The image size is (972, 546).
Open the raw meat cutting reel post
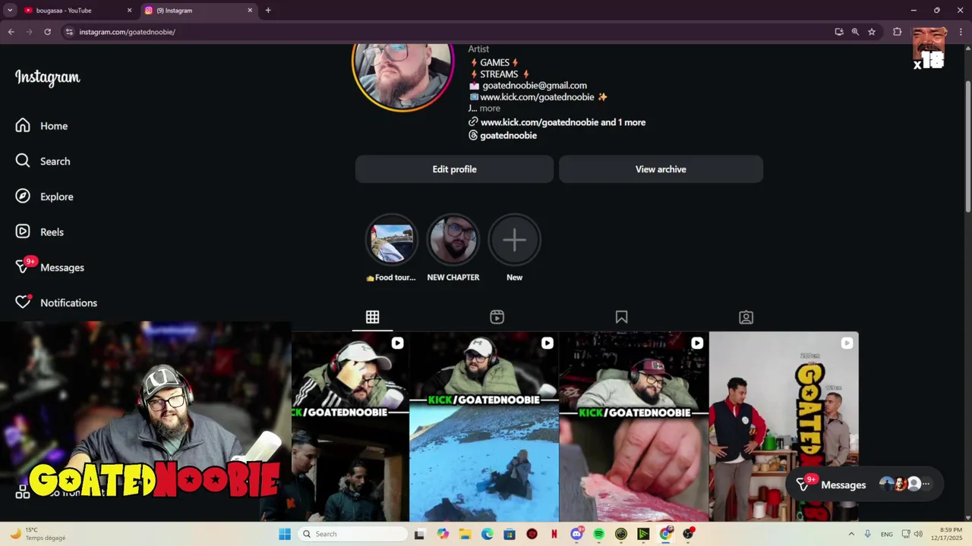pos(633,426)
